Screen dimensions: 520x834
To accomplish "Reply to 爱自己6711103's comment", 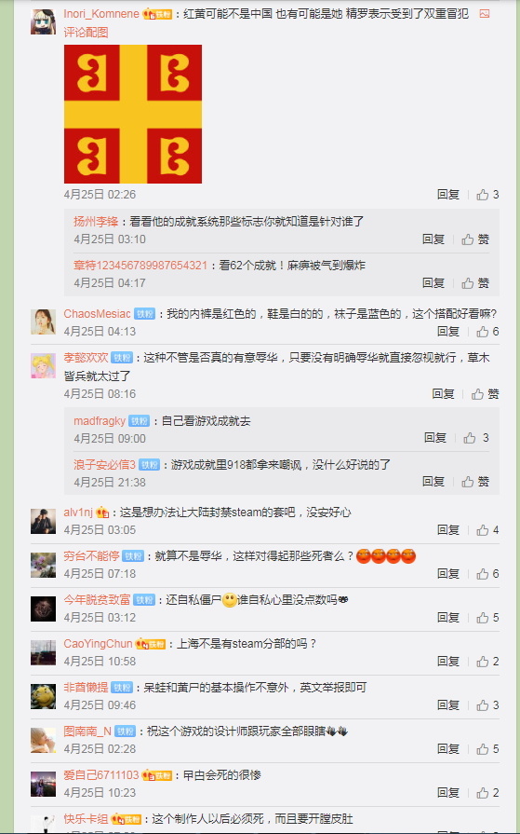I will [448, 792].
